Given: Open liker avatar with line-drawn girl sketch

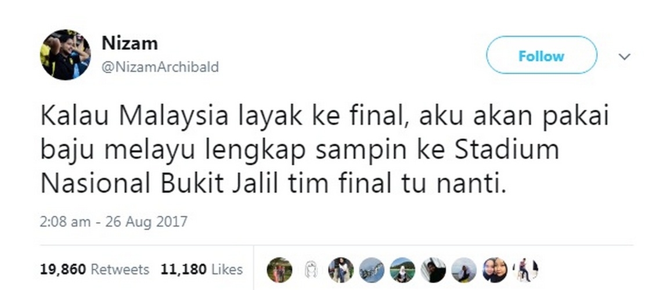Looking at the screenshot, I should tap(311, 270).
